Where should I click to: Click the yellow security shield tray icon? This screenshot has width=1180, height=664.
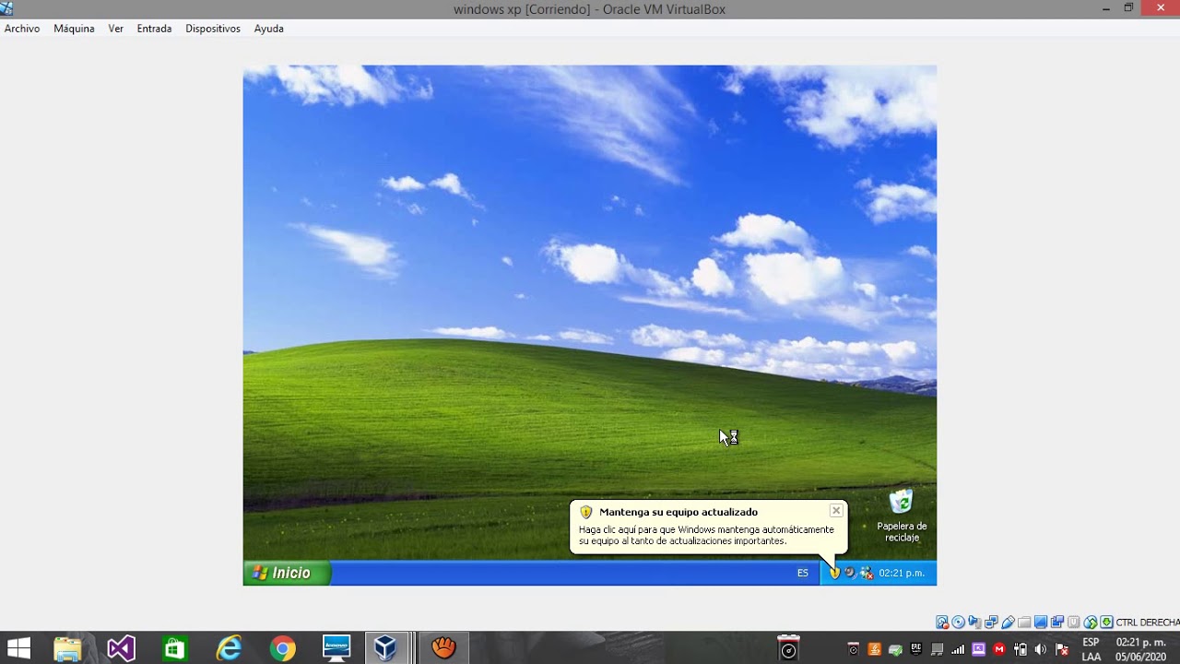pos(835,573)
